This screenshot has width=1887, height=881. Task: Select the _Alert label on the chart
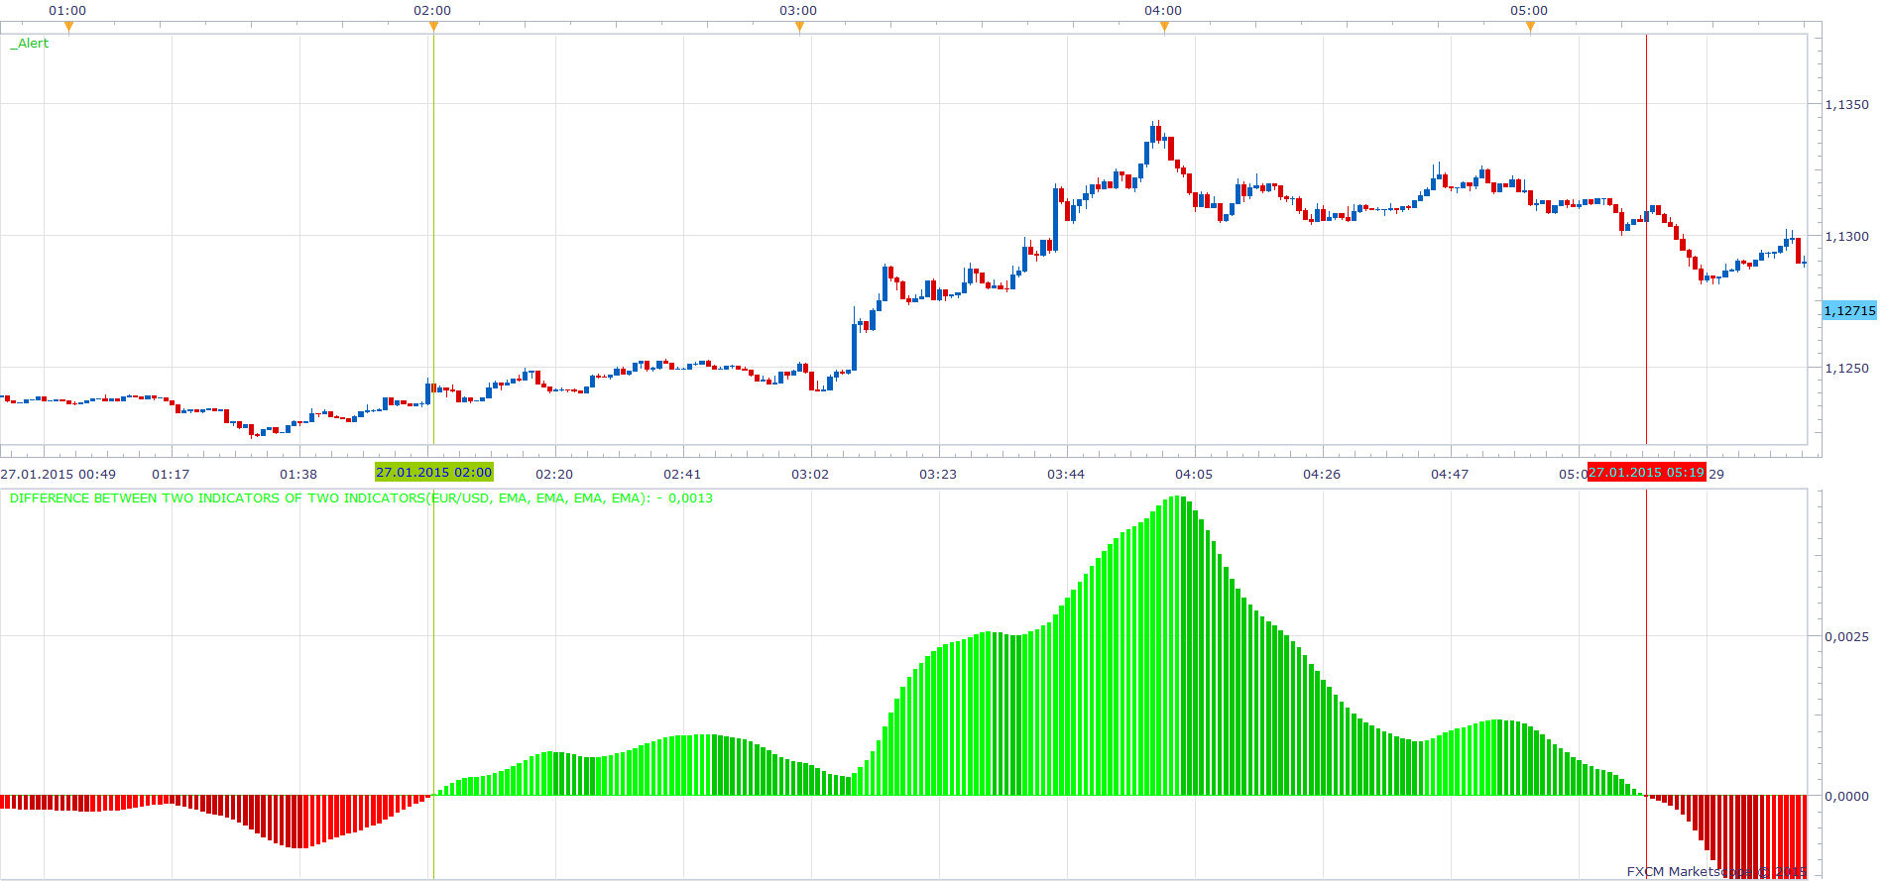point(30,44)
